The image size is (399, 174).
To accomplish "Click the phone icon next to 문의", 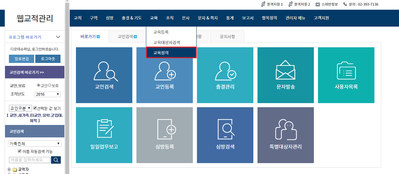I will [345, 4].
